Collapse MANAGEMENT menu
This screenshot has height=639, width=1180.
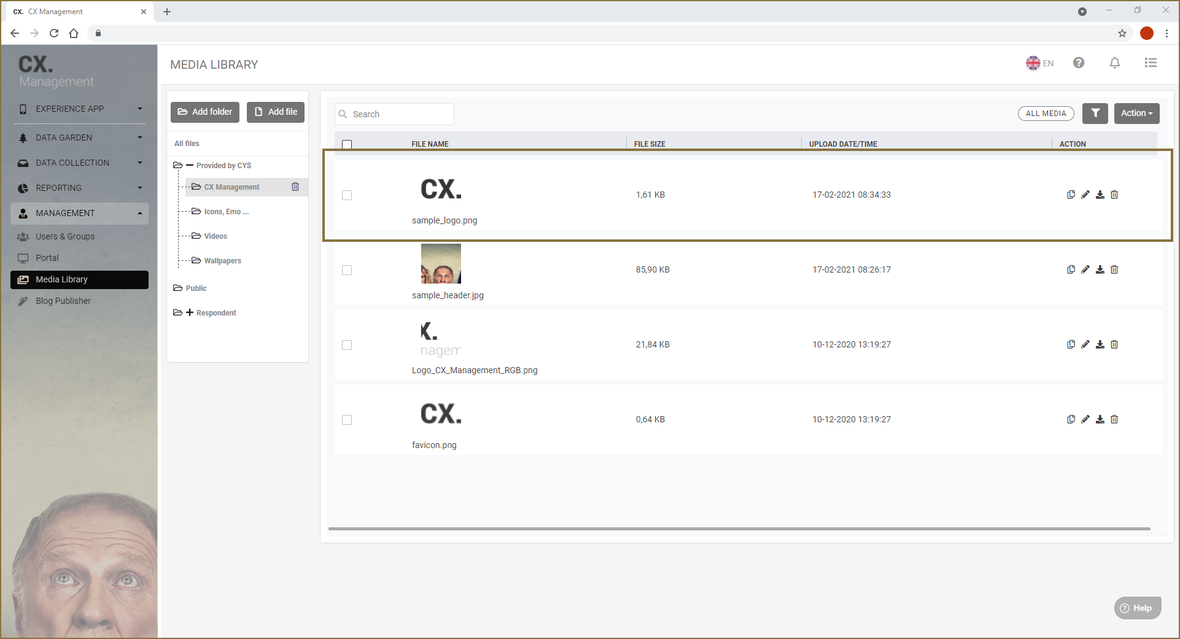click(80, 213)
